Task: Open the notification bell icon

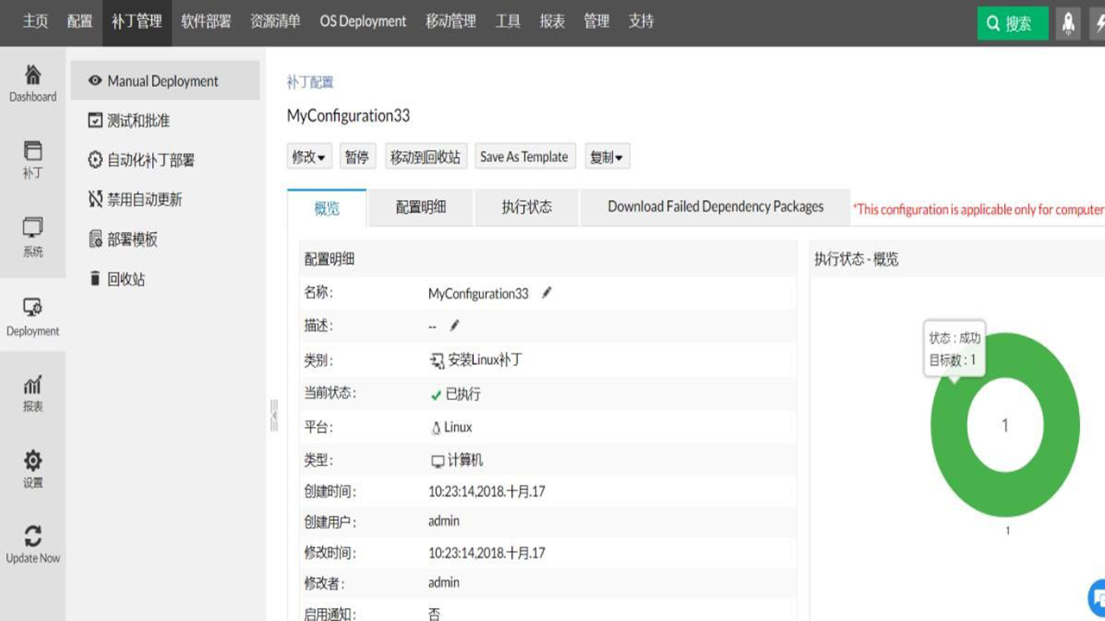Action: click(x=1068, y=23)
